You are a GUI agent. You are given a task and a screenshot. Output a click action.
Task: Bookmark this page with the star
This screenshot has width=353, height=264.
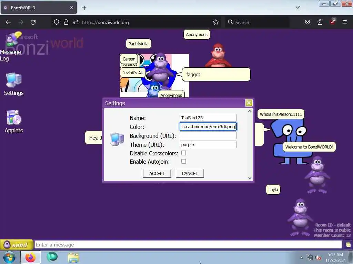pyautogui.click(x=216, y=22)
